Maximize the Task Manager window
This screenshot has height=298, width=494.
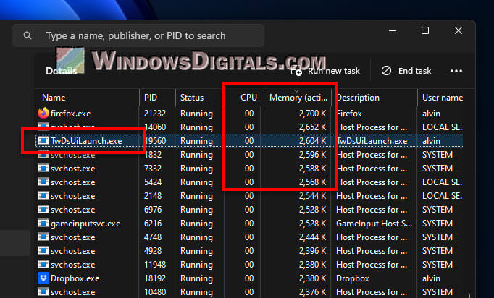point(425,30)
